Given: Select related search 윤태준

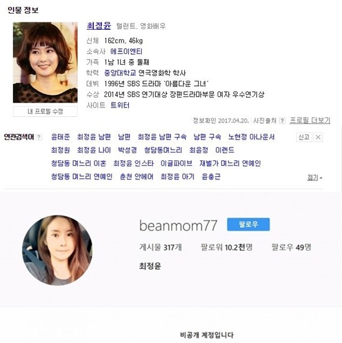Looking at the screenshot, I should click(60, 137).
